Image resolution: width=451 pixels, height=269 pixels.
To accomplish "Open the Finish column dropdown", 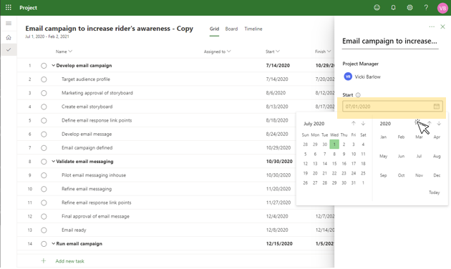I will point(329,52).
